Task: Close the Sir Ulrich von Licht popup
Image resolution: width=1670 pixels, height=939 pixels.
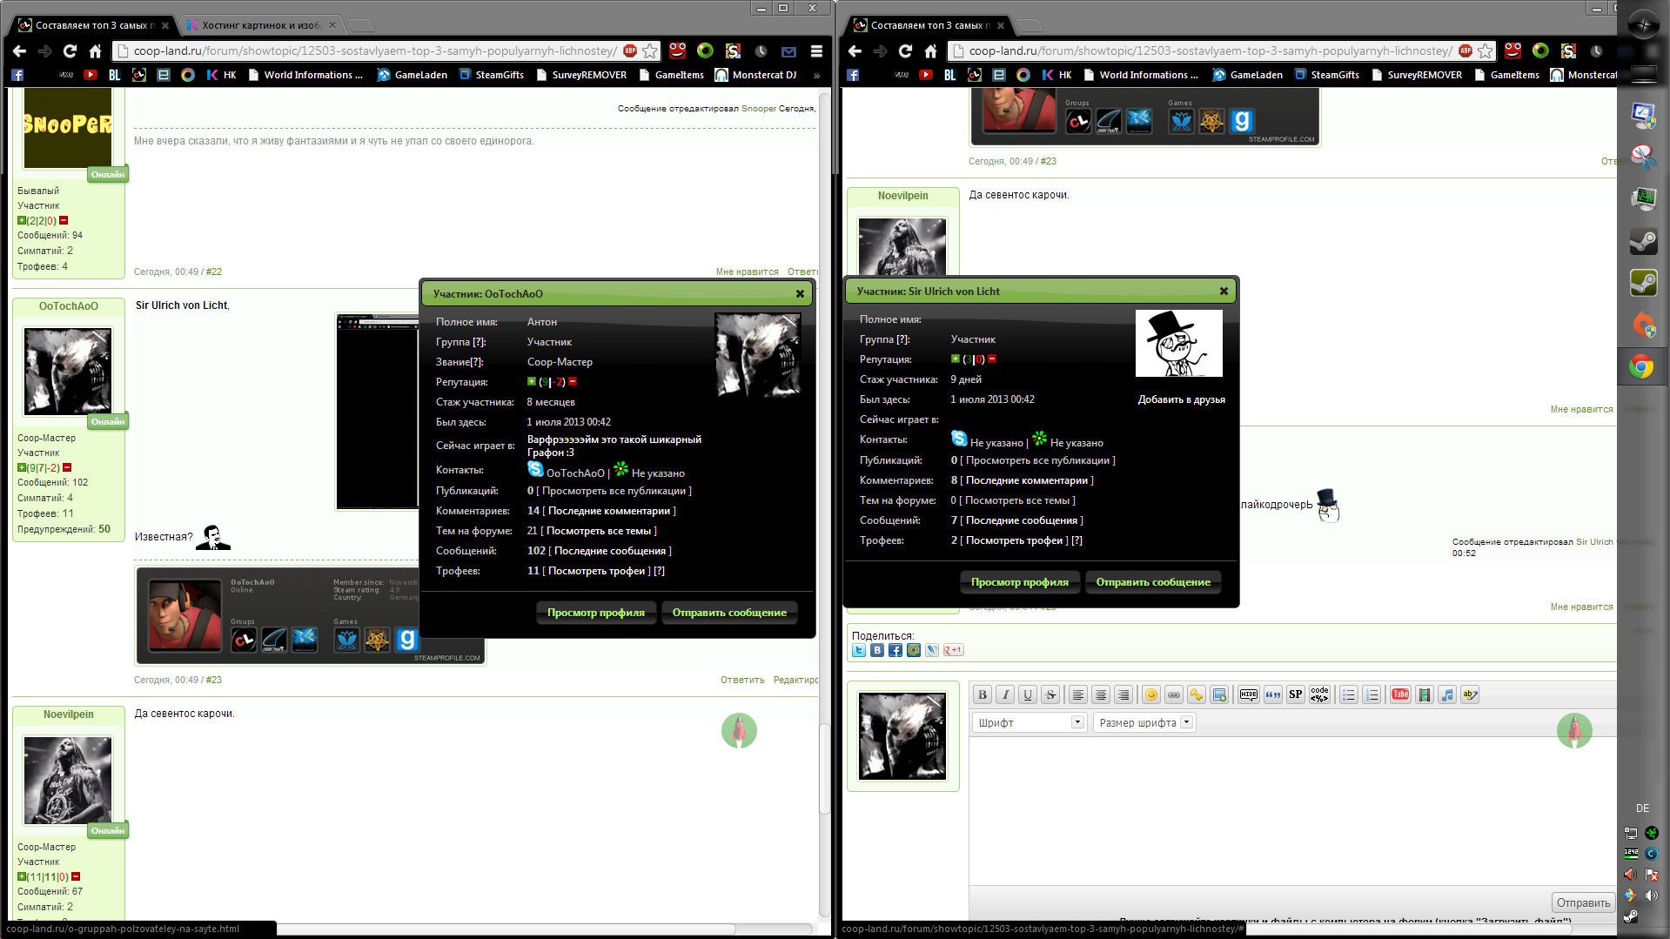Action: click(1224, 292)
